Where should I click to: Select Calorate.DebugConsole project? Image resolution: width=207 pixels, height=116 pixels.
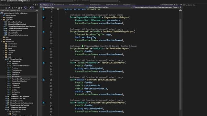pyautogui.click(x=15, y=31)
